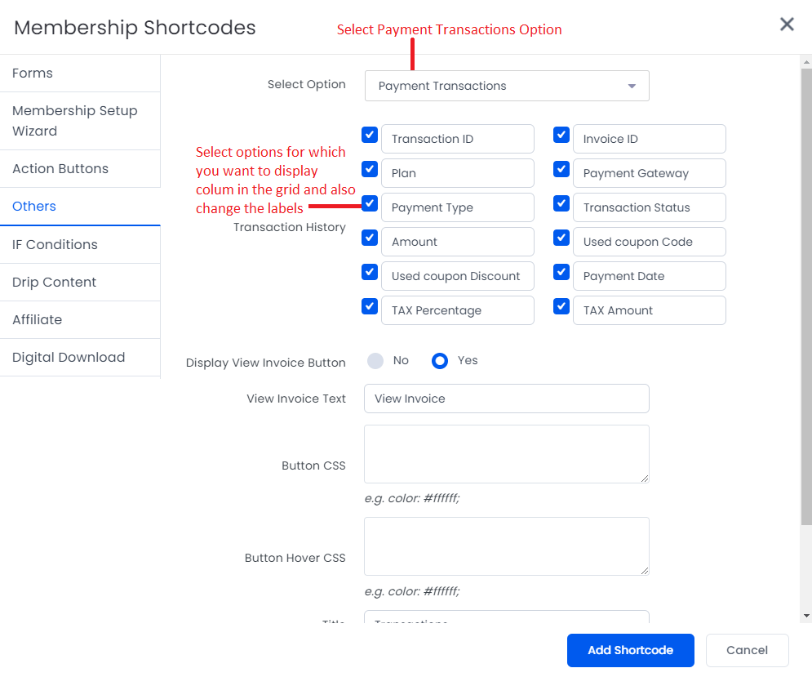Viewport: 812px width, 677px height.
Task: Edit the Payment Date label field
Action: (x=650, y=276)
